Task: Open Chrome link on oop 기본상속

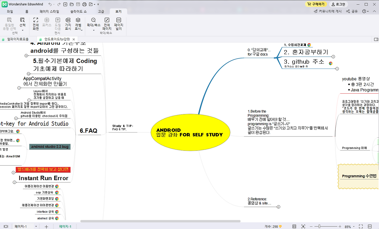Action: 57,193
